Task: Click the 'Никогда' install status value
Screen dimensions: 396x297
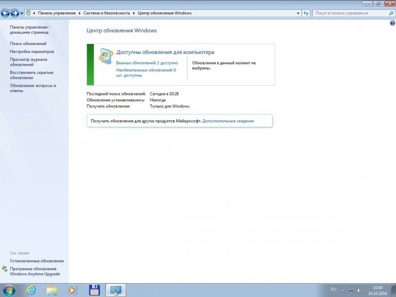Action: click(157, 100)
